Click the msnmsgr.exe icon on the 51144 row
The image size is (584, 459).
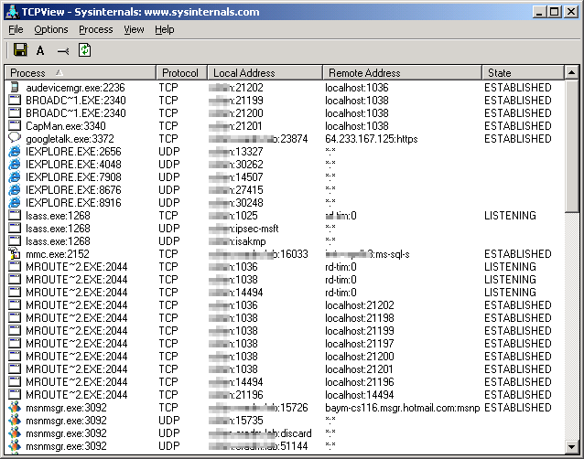pos(15,445)
